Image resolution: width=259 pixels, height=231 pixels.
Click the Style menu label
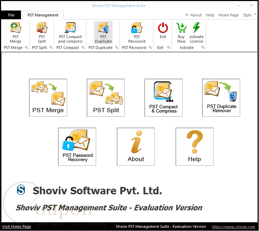point(247,15)
